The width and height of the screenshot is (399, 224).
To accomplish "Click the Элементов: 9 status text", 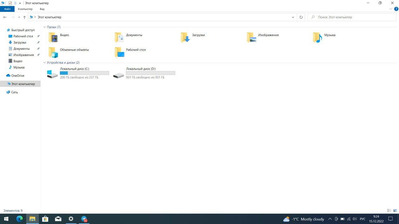I will [x=13, y=211].
